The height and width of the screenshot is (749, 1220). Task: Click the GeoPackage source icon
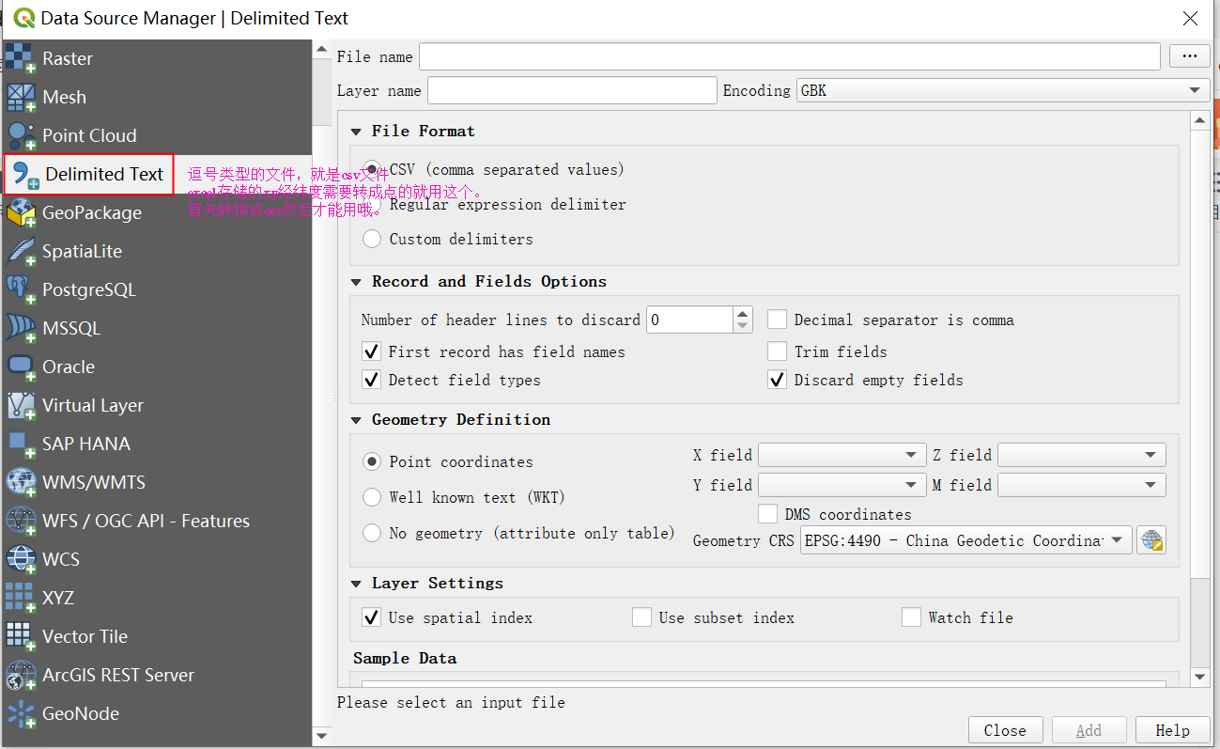[x=21, y=212]
